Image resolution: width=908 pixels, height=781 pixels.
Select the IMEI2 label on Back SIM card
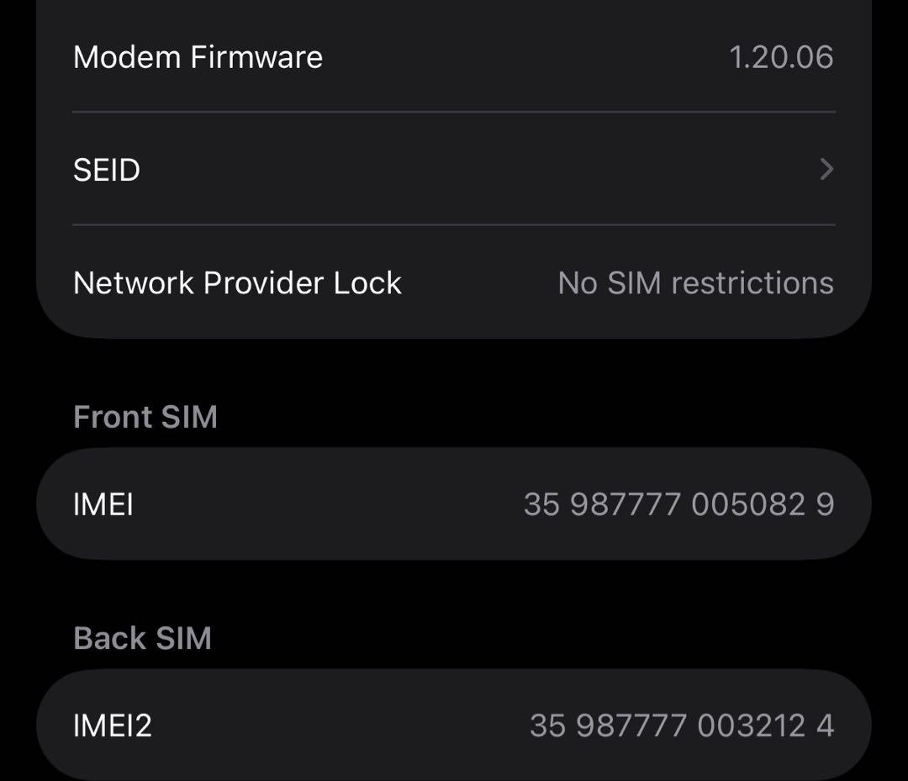pos(113,725)
